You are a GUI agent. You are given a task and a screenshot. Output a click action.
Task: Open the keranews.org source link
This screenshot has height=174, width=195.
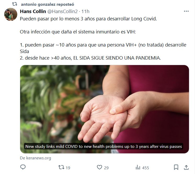tap(36, 158)
